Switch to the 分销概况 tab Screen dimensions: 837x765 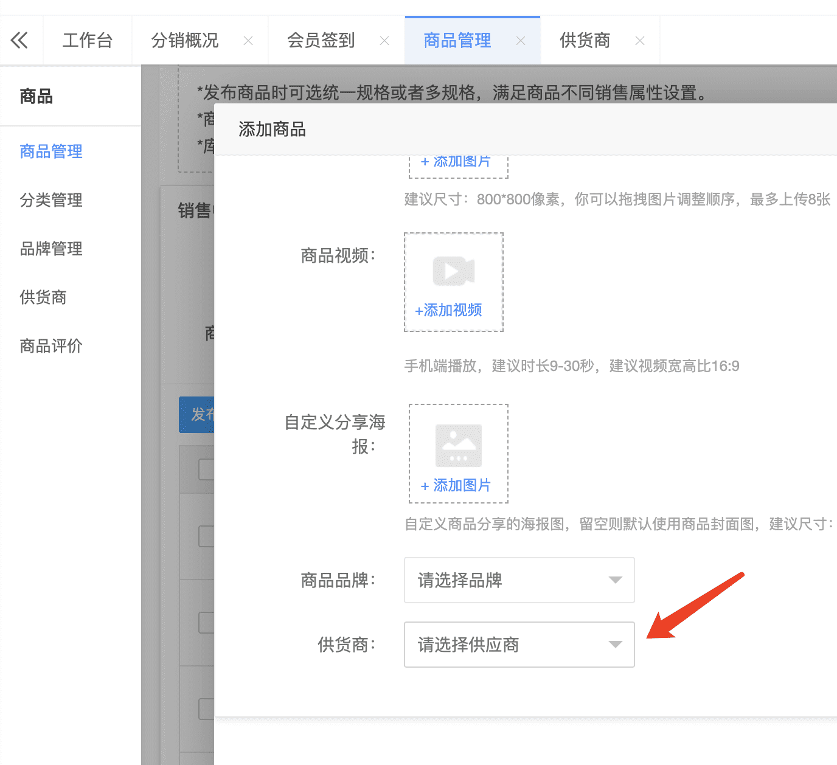(x=185, y=41)
